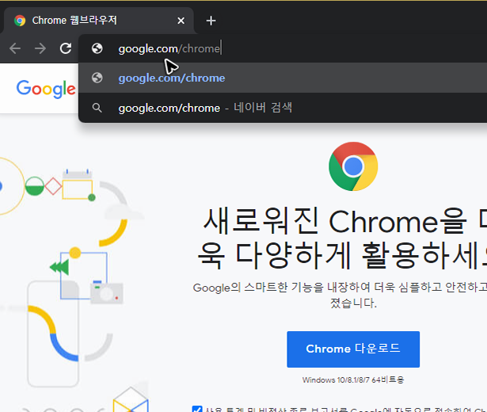Click the 'Windows 10/8.1/8/7 64비트용' text

click(x=353, y=380)
